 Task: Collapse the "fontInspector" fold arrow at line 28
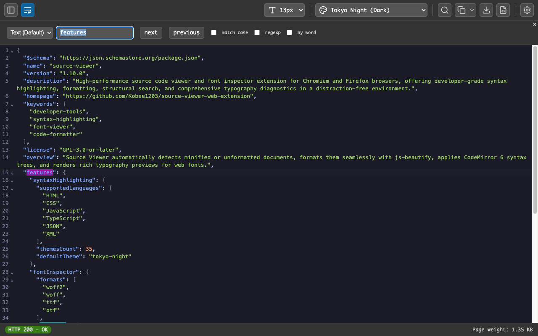(x=12, y=273)
